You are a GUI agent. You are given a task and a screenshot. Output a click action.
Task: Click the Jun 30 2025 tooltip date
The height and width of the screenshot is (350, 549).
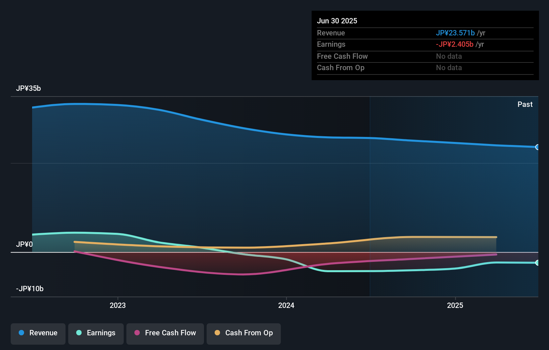tap(337, 21)
